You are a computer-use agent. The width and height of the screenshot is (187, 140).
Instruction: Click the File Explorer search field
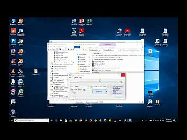[132, 50]
